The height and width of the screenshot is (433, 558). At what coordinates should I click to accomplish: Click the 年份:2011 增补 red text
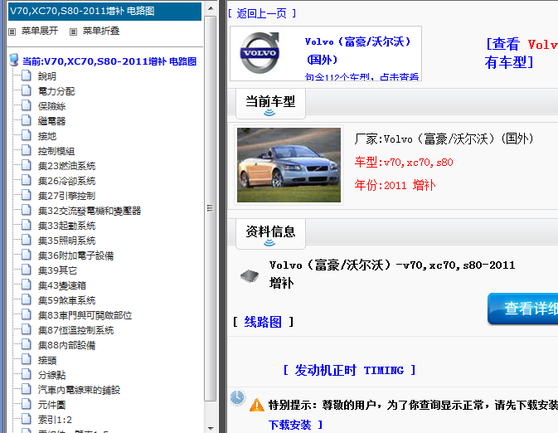[x=395, y=185]
